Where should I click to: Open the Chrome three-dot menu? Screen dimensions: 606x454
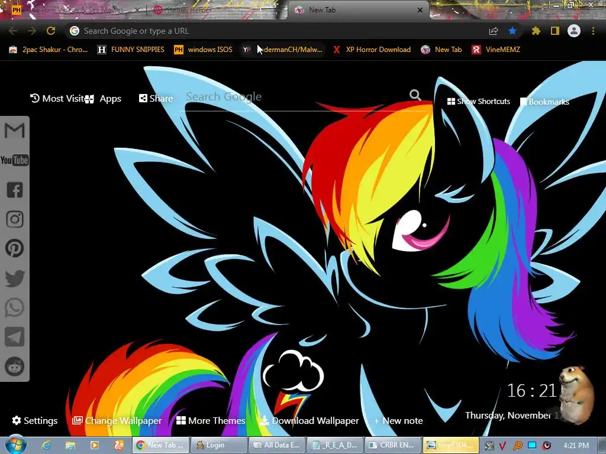pyautogui.click(x=593, y=31)
